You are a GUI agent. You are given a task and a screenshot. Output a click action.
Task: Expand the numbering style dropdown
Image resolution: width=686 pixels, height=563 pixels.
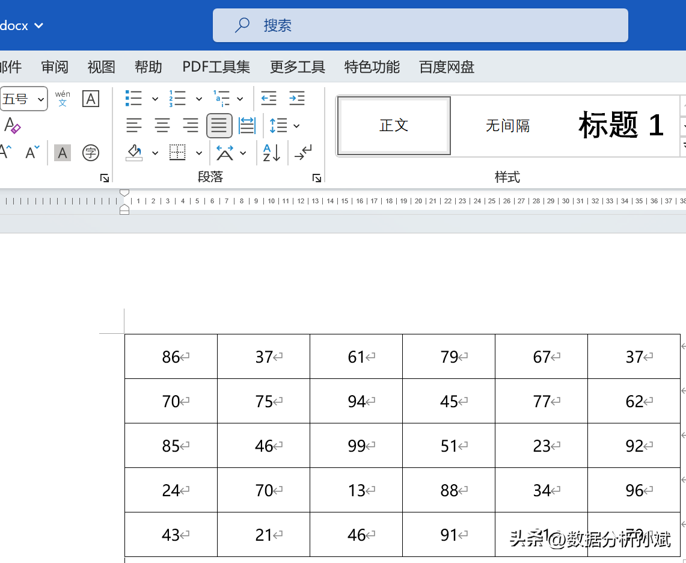coord(199,99)
